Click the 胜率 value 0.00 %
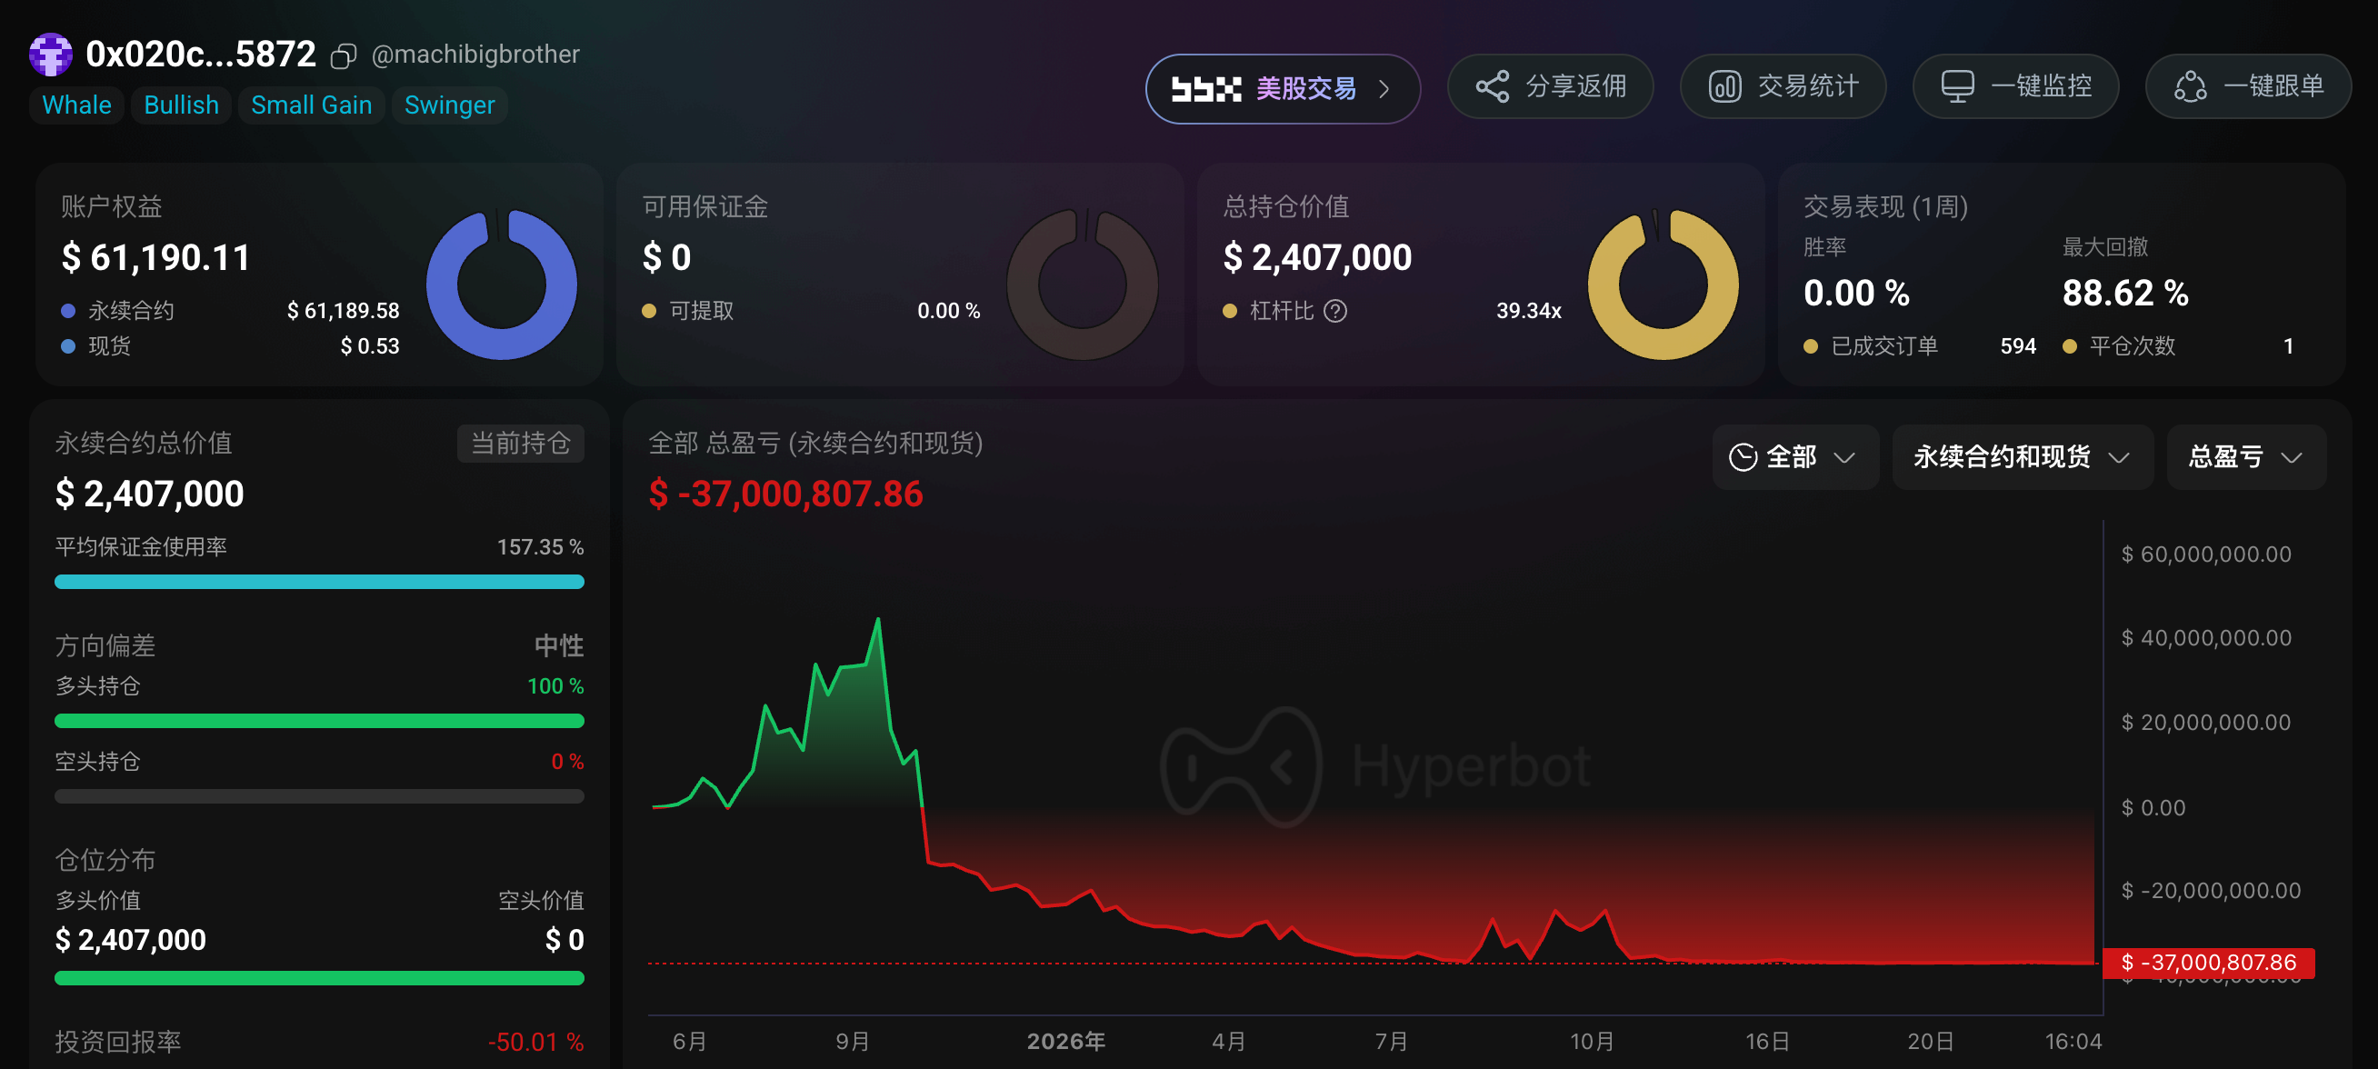The image size is (2378, 1069). point(1856,294)
